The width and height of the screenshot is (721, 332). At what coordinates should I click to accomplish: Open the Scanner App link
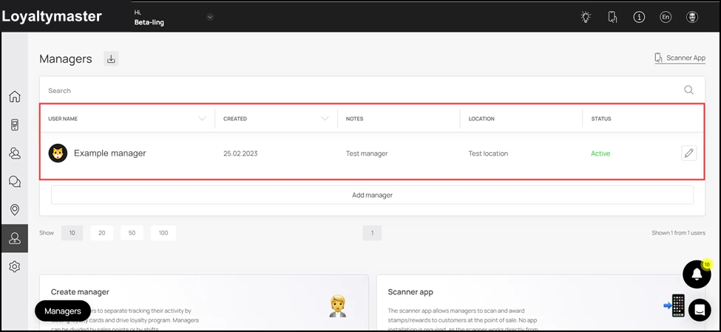tap(680, 58)
